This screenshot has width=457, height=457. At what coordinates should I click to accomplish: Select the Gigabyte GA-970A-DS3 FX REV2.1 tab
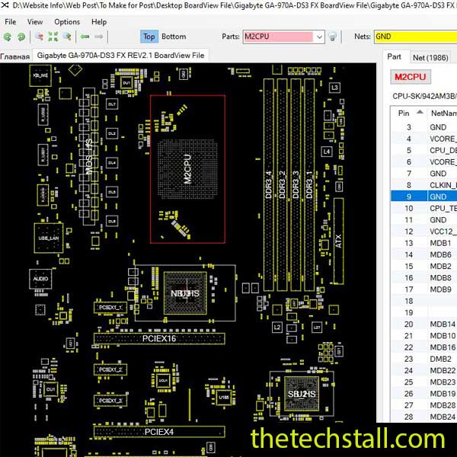pyautogui.click(x=120, y=56)
